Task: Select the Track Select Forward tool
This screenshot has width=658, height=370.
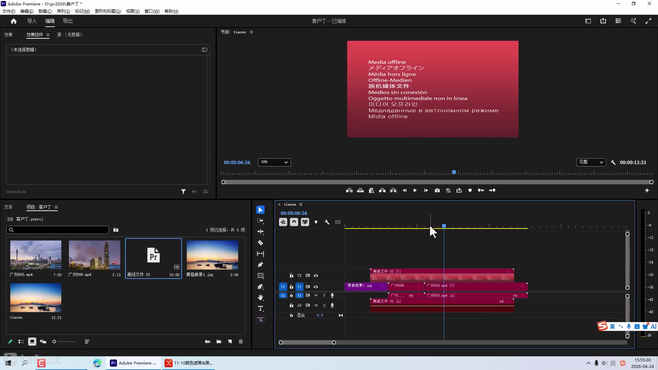Action: [x=260, y=221]
